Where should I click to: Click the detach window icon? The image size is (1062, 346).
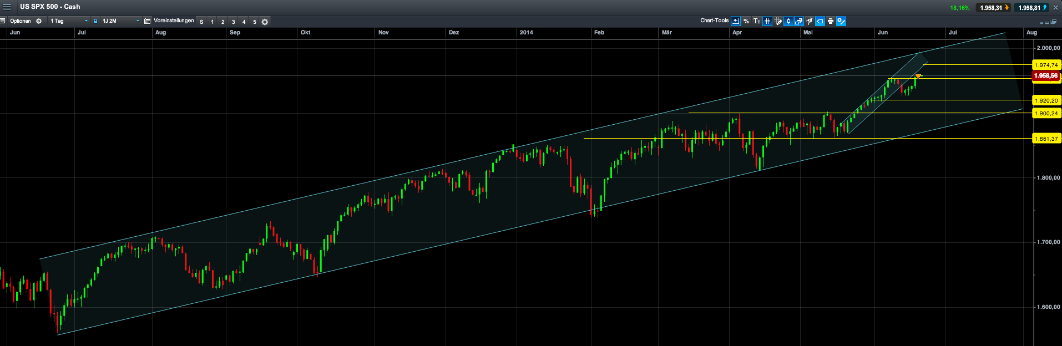pyautogui.click(x=1054, y=23)
